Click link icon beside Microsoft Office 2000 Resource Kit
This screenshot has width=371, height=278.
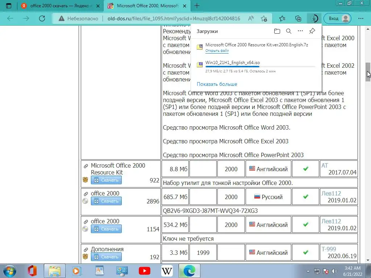tap(86, 166)
